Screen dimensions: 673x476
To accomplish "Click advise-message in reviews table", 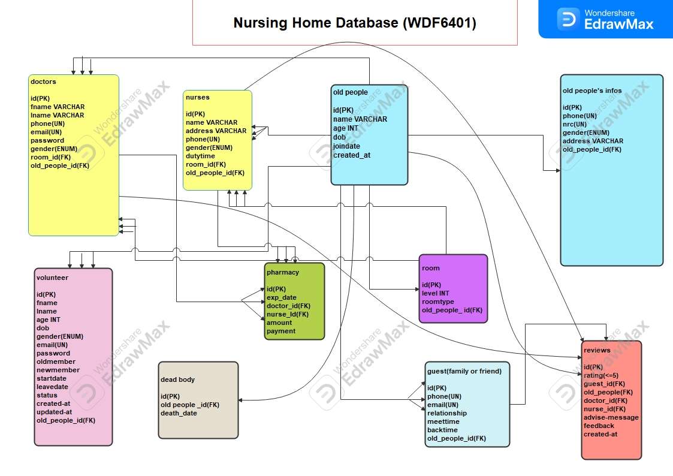I will 611,418.
